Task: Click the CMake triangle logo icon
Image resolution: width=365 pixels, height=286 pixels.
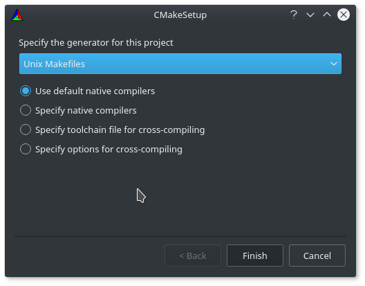Action: pos(17,15)
